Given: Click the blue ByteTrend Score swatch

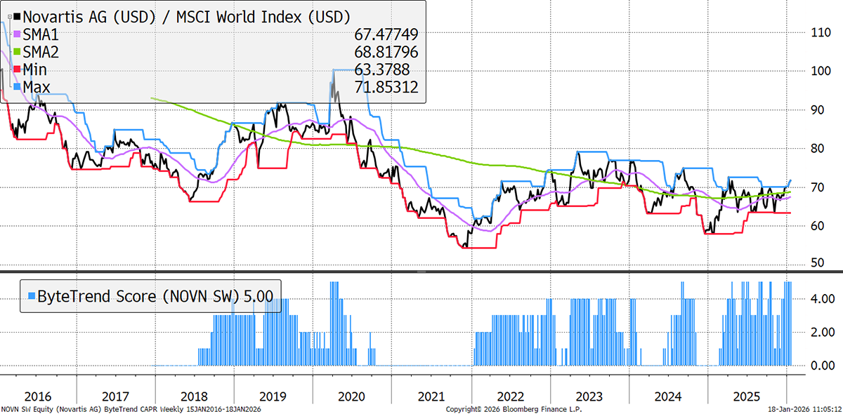Looking at the screenshot, I should coord(30,295).
